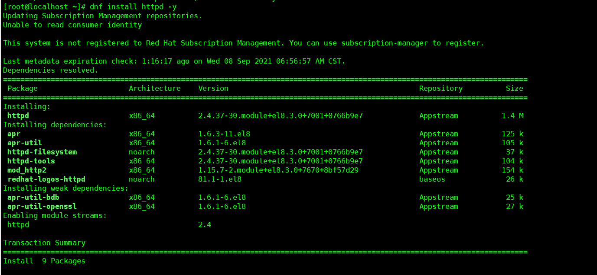Select the bold 'httpd' package name under Installing

[18, 116]
